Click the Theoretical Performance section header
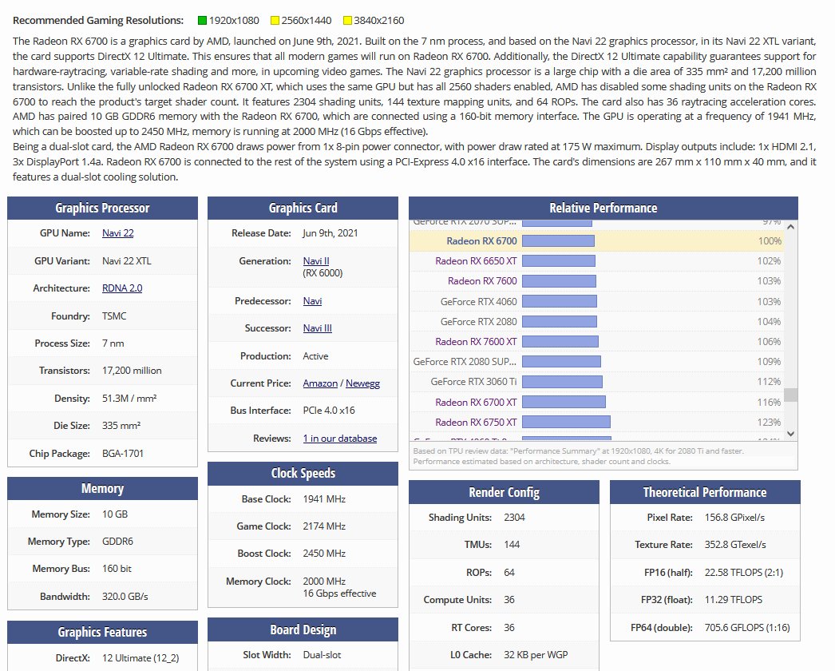 point(705,492)
